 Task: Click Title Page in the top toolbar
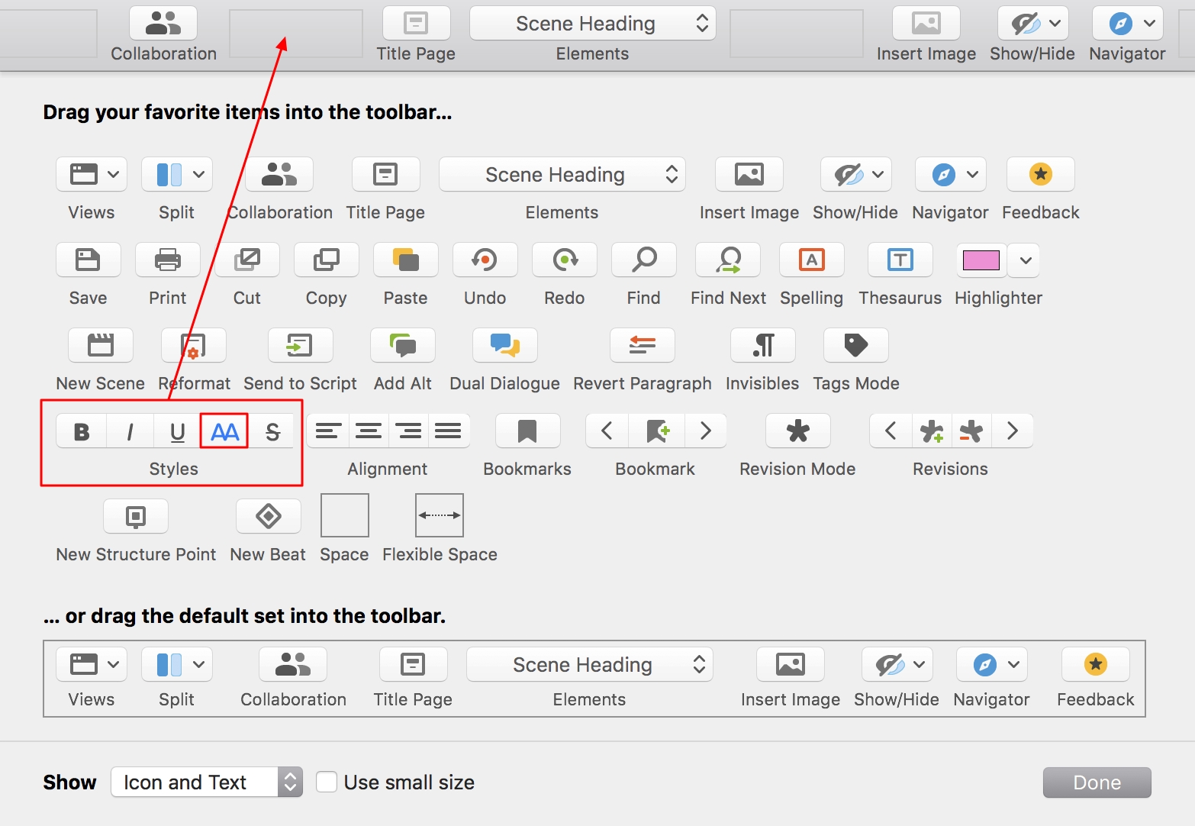point(416,24)
